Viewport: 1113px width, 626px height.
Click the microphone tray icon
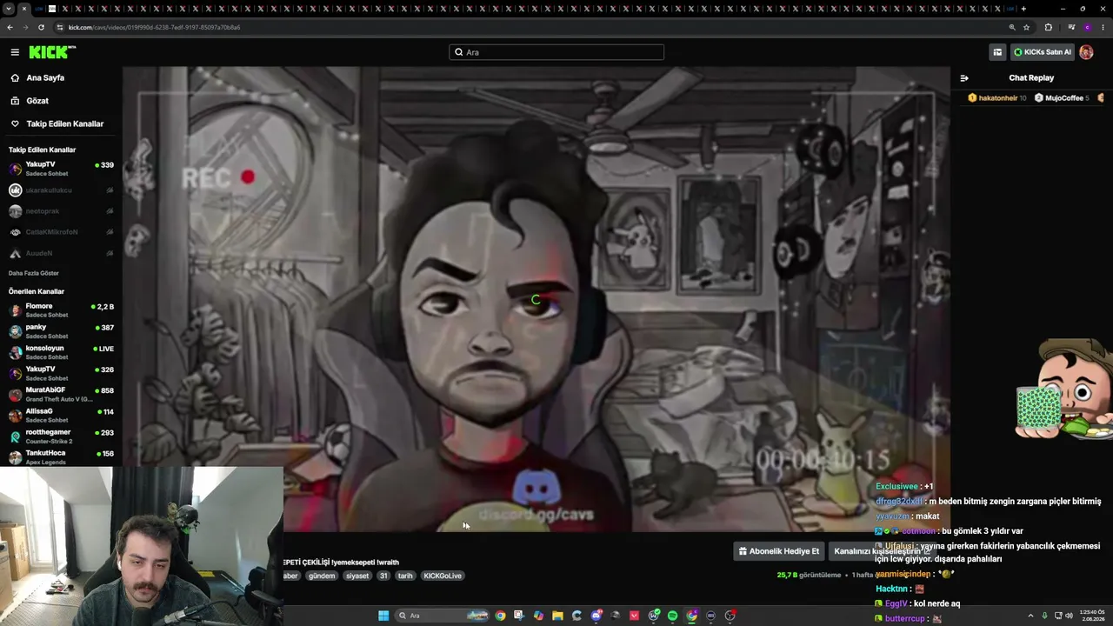click(1044, 616)
